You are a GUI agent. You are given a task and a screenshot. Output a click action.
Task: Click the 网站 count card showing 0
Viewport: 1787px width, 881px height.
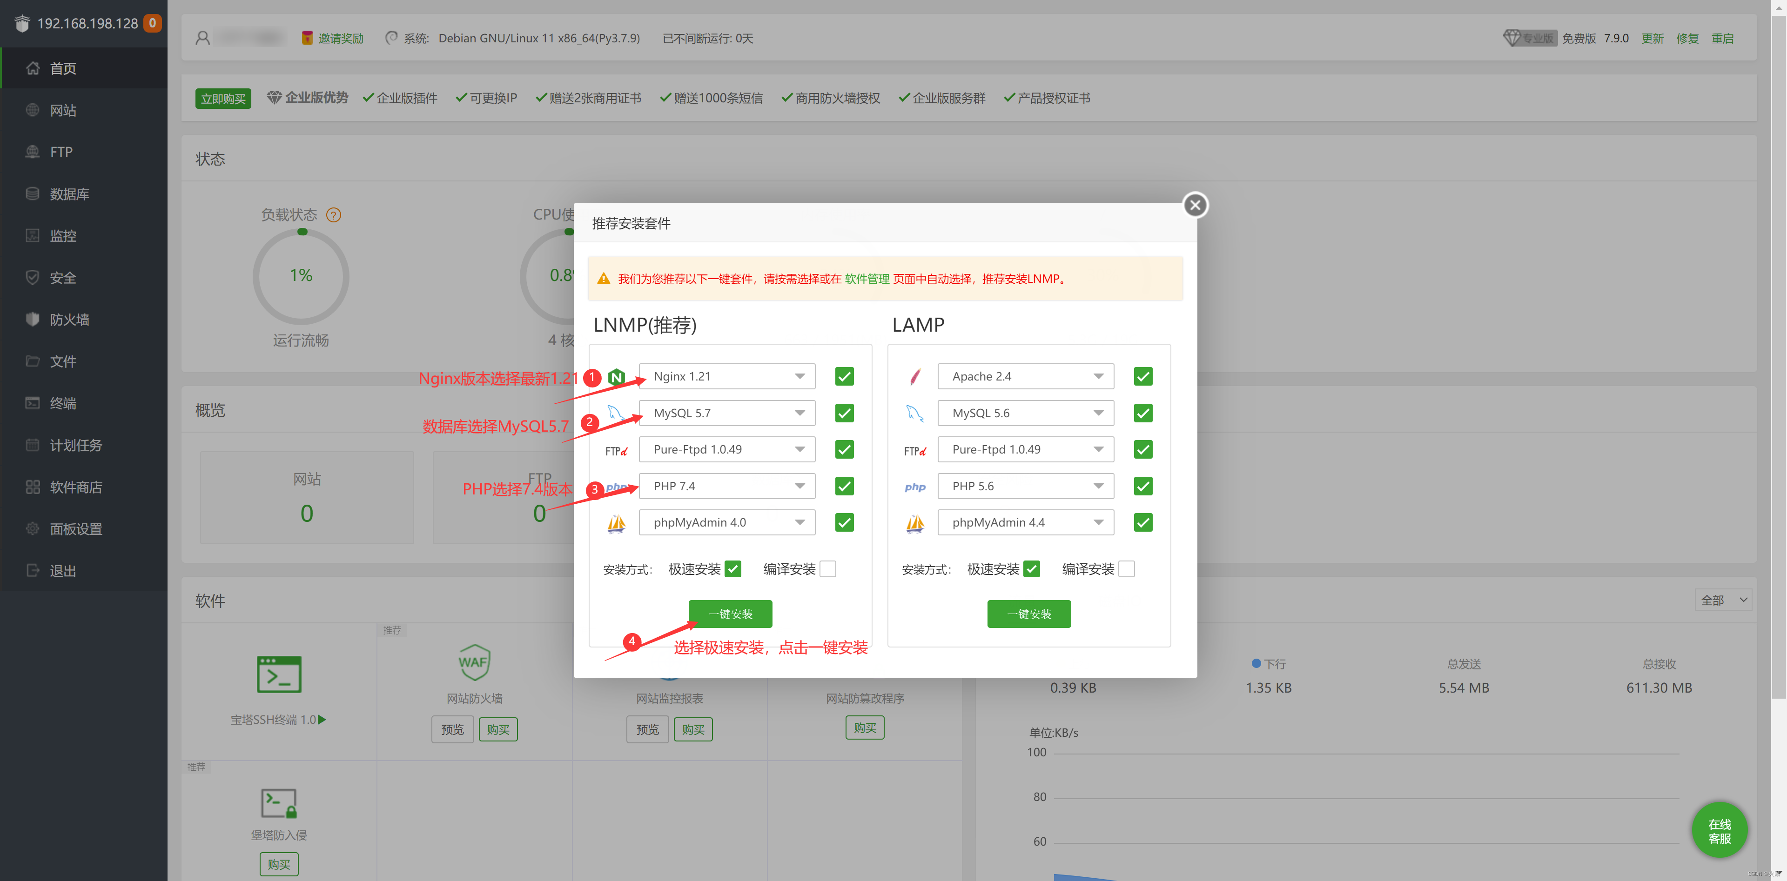pyautogui.click(x=307, y=498)
